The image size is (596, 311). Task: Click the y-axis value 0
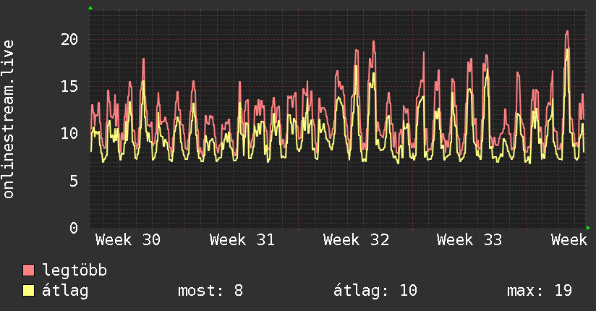point(74,228)
